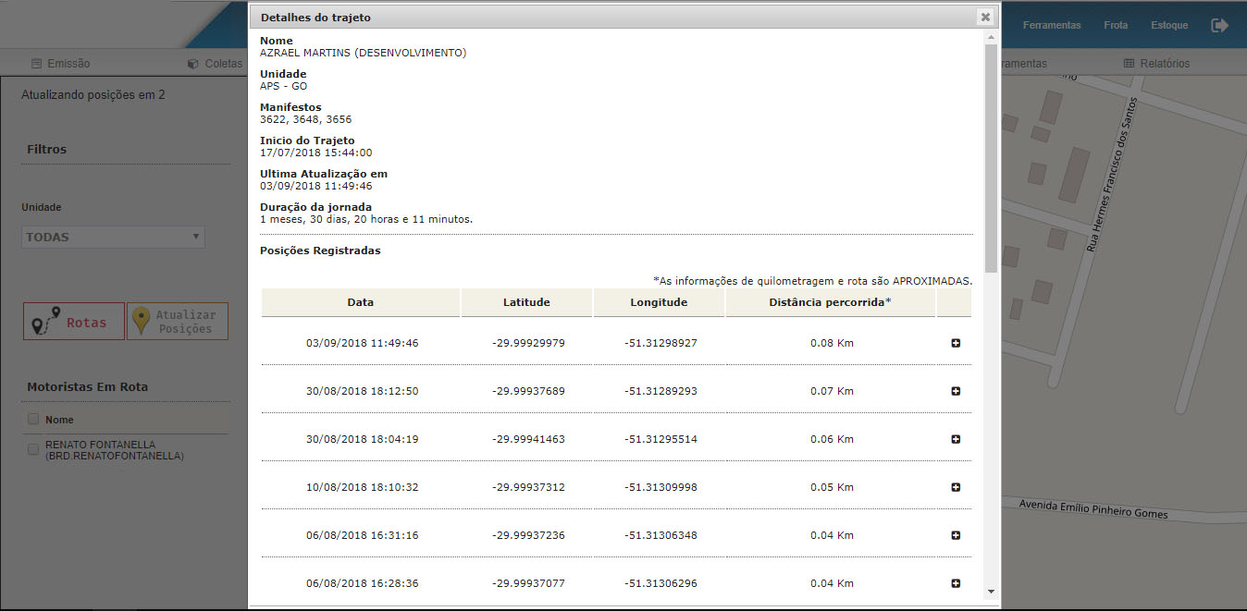Image resolution: width=1247 pixels, height=611 pixels.
Task: Click longitude cell -51.31309998
Action: [x=661, y=487]
